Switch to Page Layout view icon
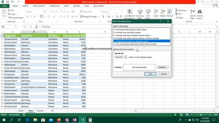 (181, 115)
